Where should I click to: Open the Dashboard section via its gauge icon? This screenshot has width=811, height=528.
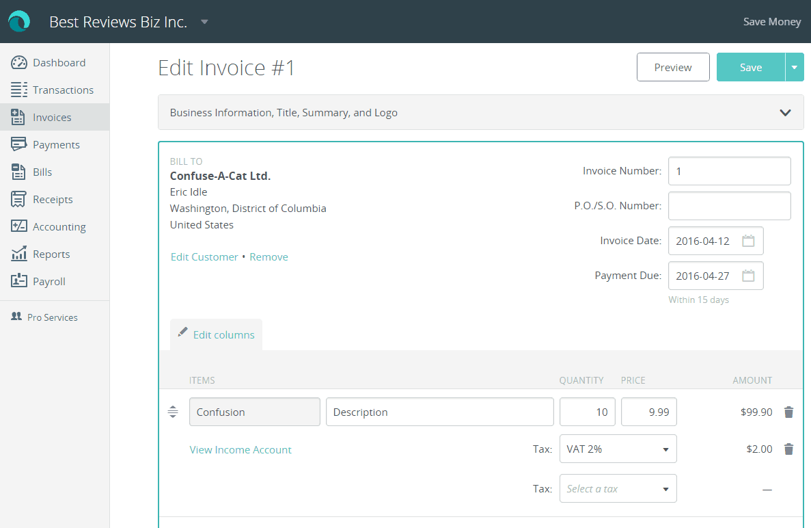18,62
